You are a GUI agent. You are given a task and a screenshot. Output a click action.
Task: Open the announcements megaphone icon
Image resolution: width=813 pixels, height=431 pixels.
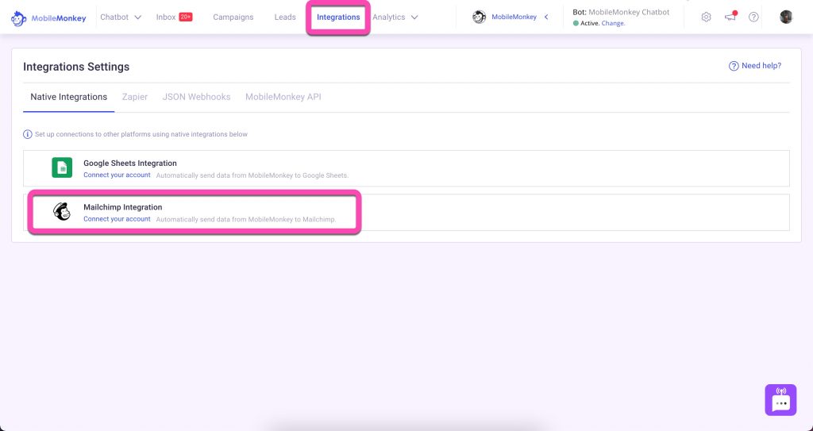tap(730, 17)
